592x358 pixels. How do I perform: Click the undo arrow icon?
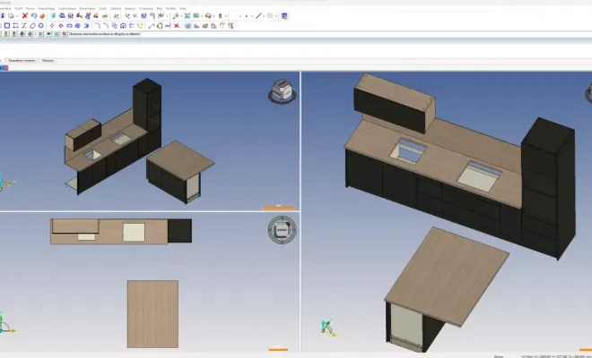pyautogui.click(x=33, y=16)
